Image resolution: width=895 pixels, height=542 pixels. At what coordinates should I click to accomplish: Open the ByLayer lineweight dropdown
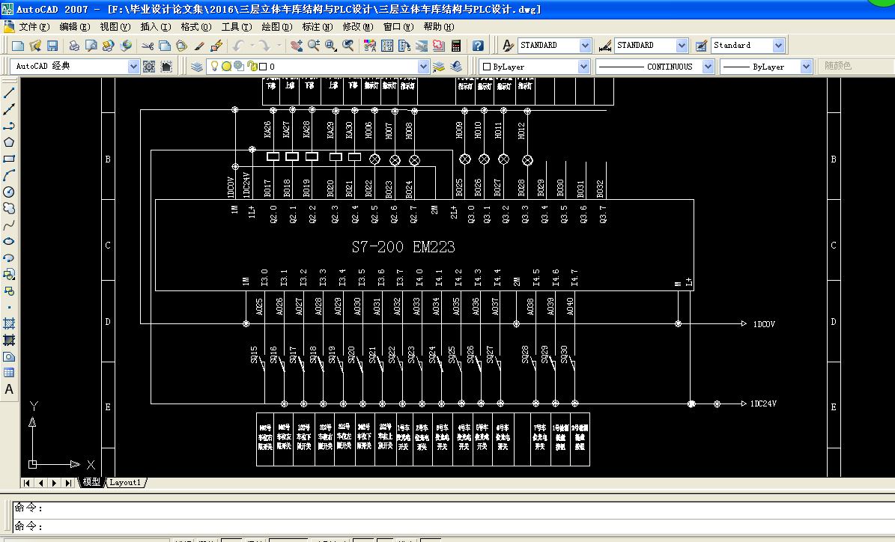806,67
